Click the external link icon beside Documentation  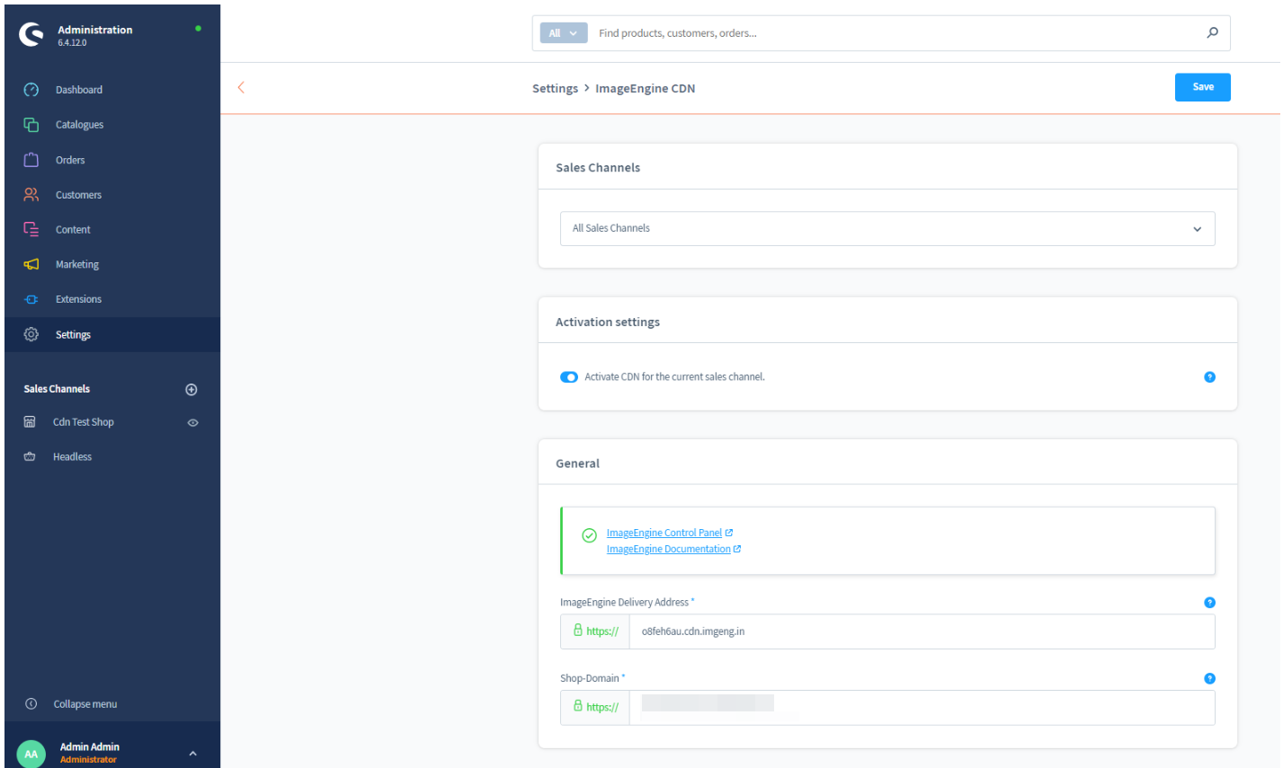pyautogui.click(x=737, y=549)
